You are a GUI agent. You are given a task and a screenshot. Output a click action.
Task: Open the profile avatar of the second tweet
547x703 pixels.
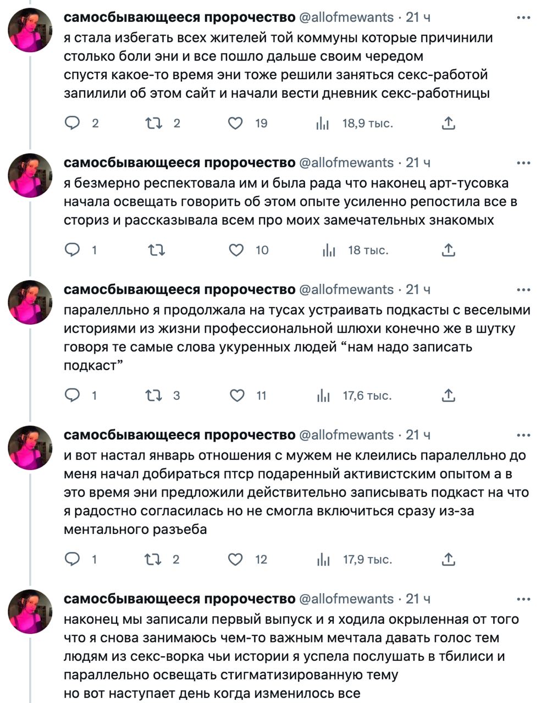point(30,175)
